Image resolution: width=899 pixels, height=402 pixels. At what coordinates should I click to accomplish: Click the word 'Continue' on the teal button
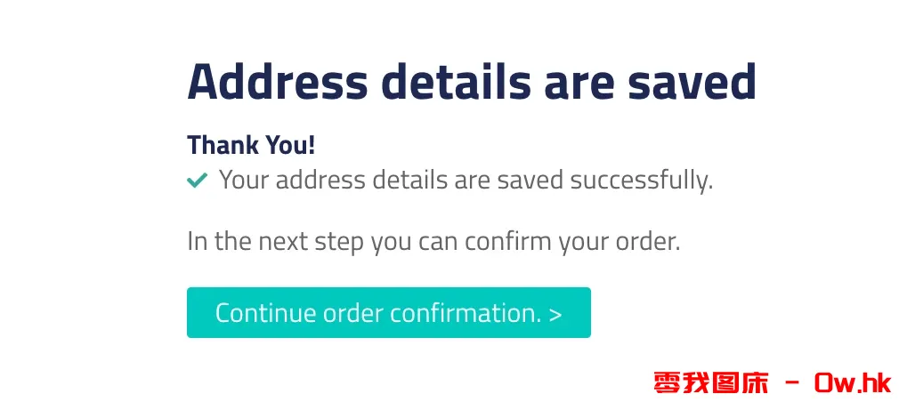(x=265, y=313)
